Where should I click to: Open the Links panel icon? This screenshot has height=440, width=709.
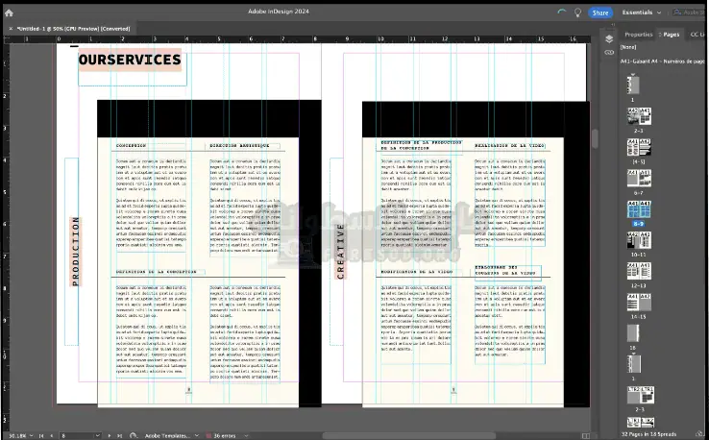click(x=609, y=53)
